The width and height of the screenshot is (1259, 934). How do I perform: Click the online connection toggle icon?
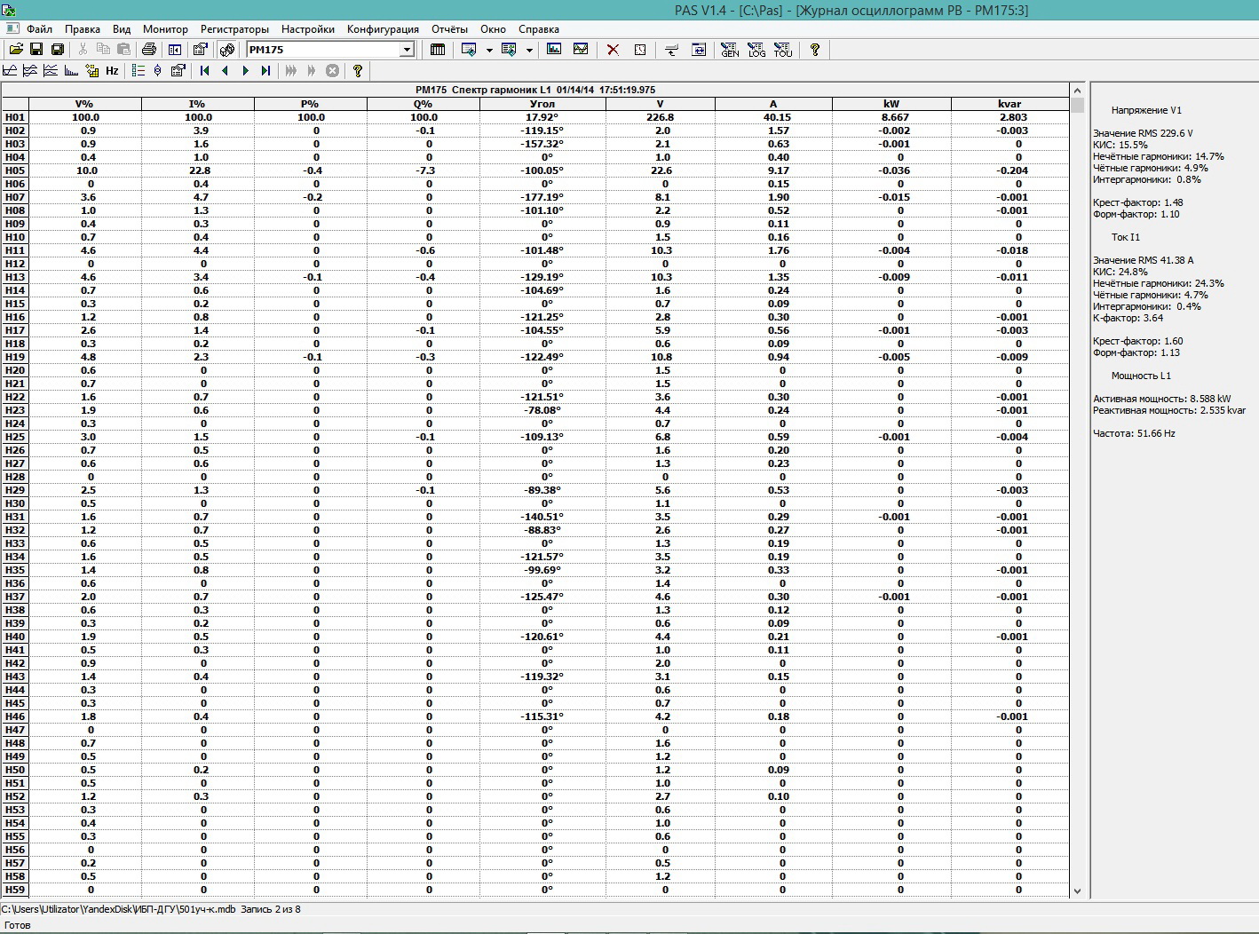tap(227, 50)
